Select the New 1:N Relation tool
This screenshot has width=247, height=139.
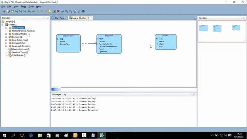[x=20, y=11]
